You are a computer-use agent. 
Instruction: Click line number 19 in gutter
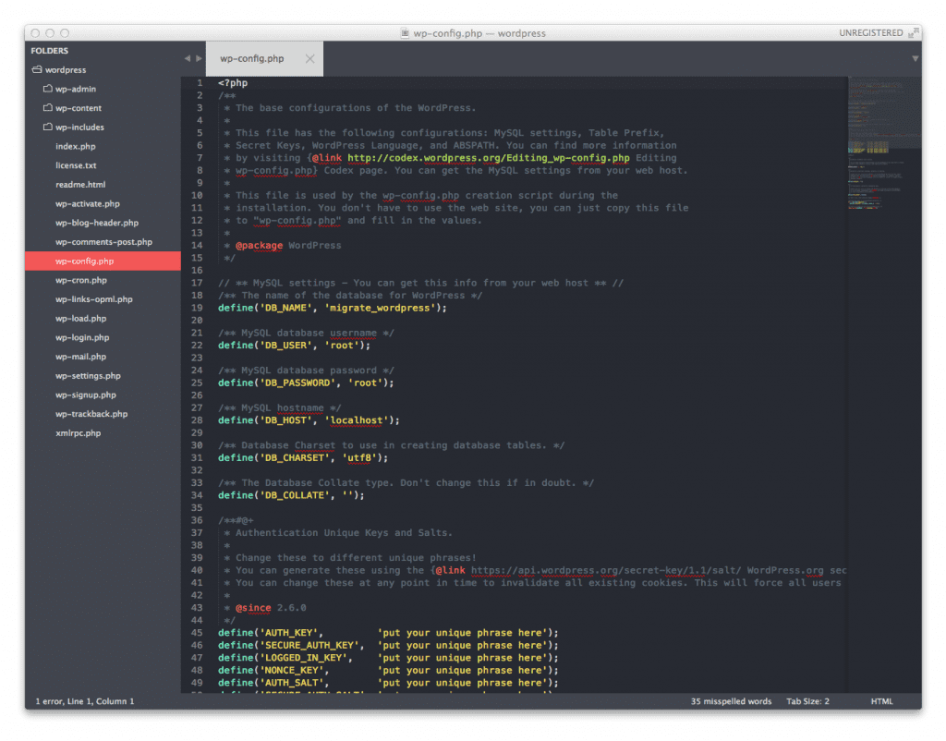point(197,308)
